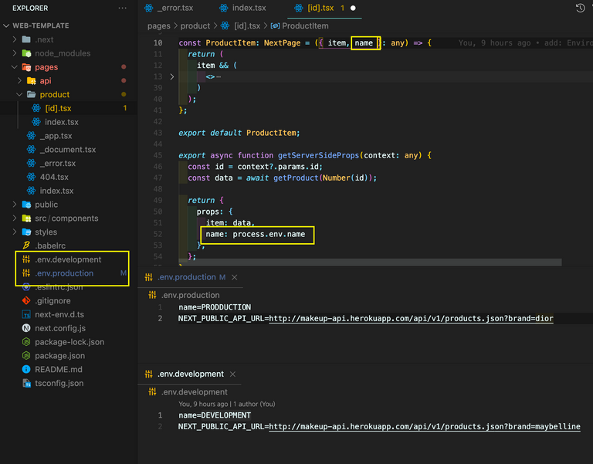Open the dior API URL link in .env.production

(411, 318)
